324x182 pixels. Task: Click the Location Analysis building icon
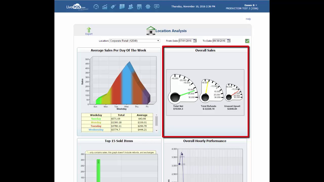tap(151, 31)
